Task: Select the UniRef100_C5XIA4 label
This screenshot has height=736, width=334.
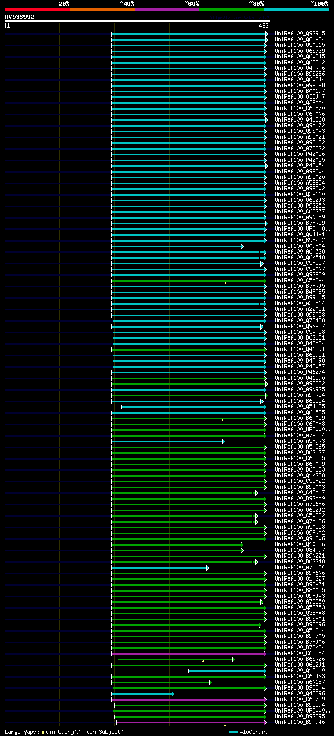Action: [300, 280]
